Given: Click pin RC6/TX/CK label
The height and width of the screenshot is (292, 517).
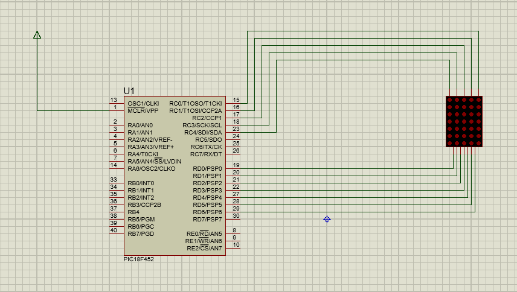Looking at the screenshot, I should [207, 147].
